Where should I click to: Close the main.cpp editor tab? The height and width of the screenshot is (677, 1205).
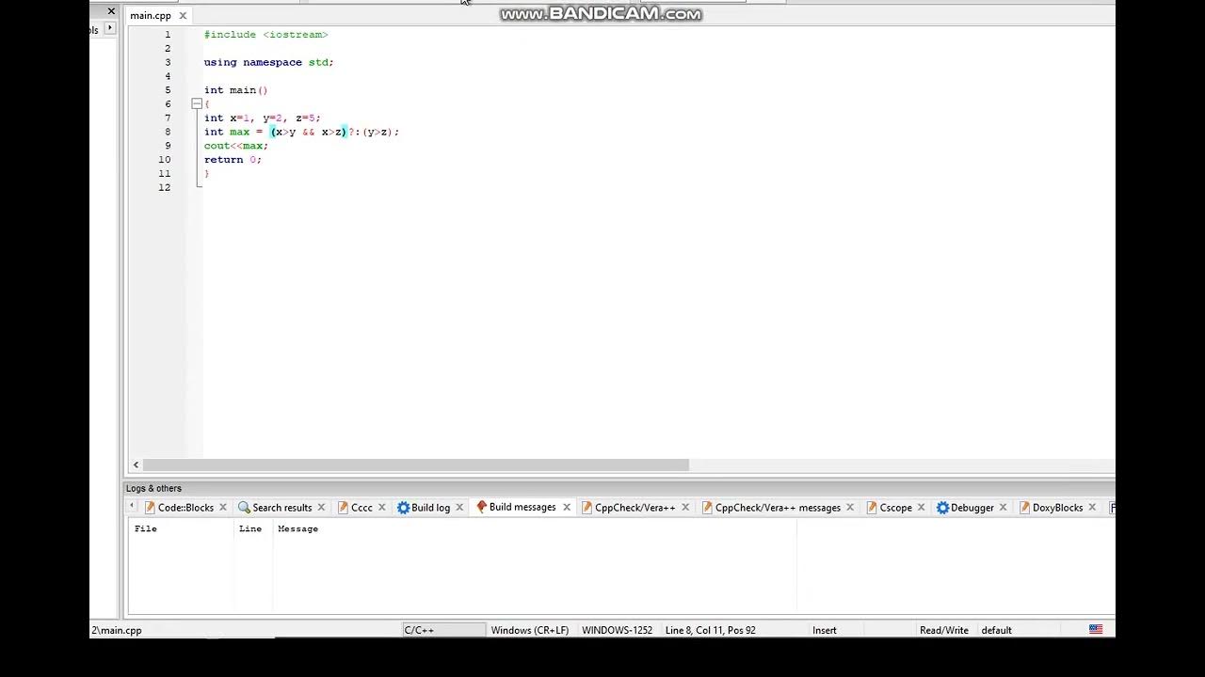click(x=183, y=16)
